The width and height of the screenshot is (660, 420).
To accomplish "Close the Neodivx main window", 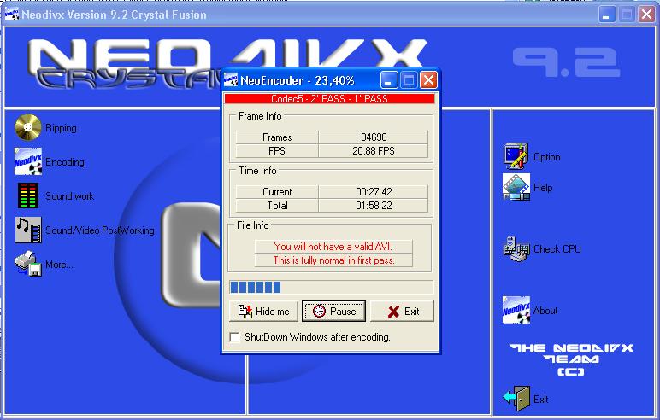I will [x=646, y=15].
